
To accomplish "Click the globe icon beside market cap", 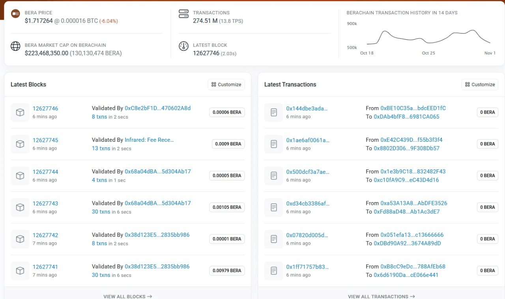I will tap(15, 46).
